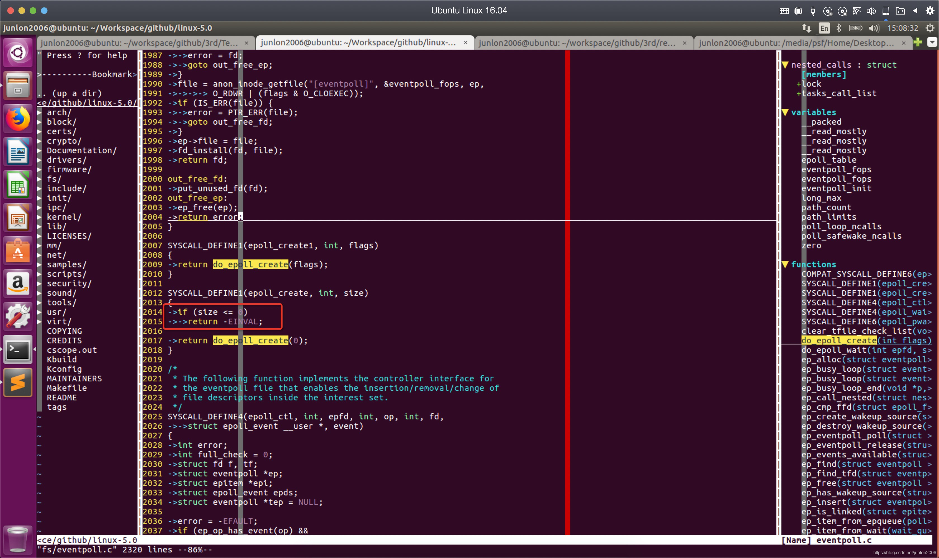Open the Trash icon in launcher
The image size is (939, 558).
pos(18,540)
